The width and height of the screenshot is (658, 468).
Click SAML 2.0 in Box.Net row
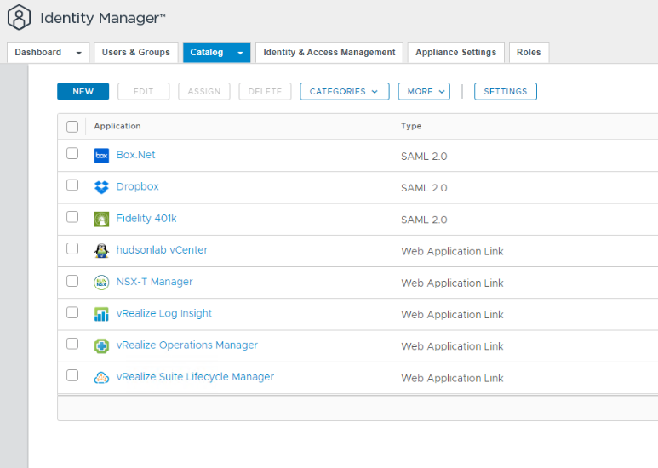point(424,157)
